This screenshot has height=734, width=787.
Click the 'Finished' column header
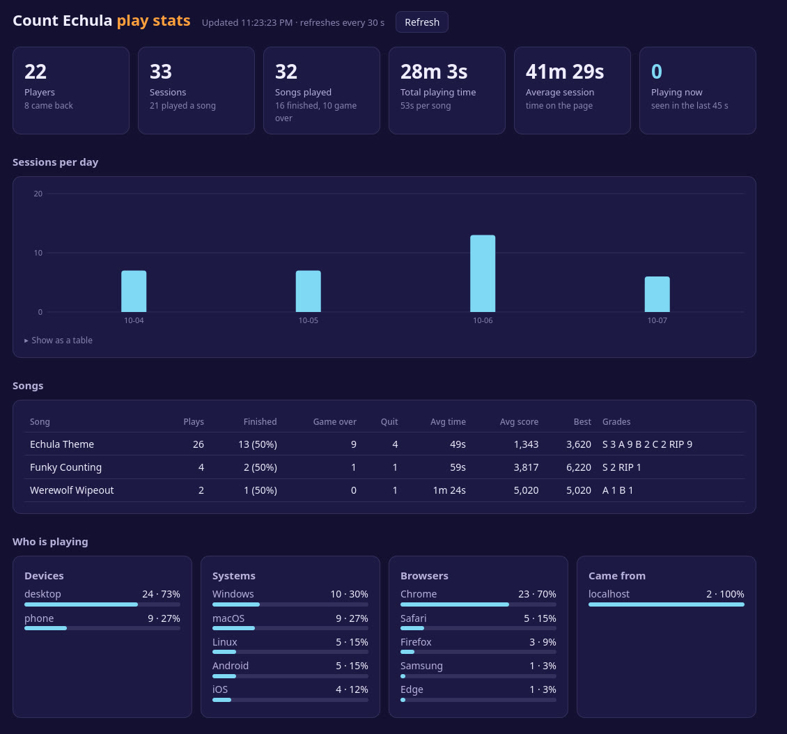click(x=260, y=421)
